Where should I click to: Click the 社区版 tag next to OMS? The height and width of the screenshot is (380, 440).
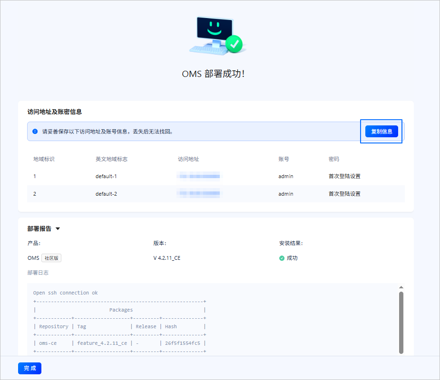[51, 258]
